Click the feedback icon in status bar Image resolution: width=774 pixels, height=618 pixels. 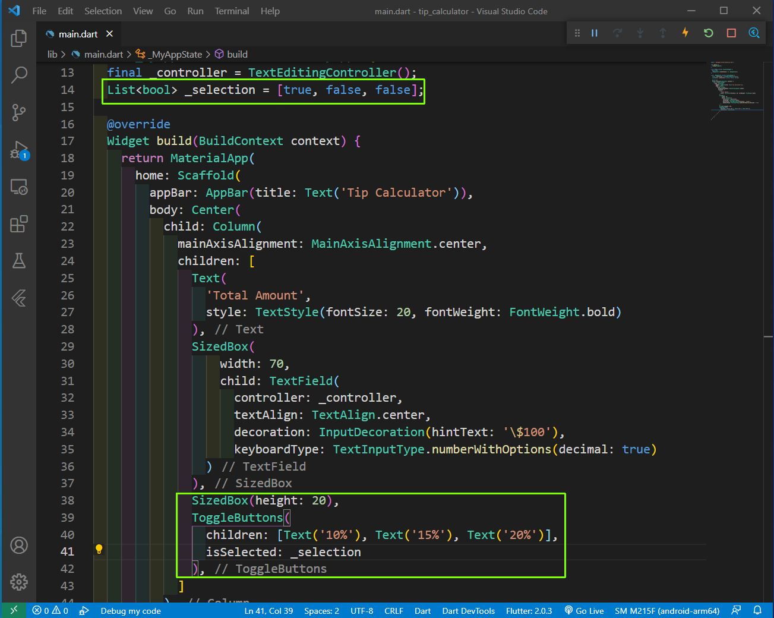(736, 610)
